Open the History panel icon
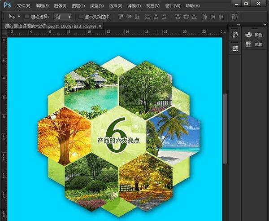269x221 pixels. [x=235, y=35]
